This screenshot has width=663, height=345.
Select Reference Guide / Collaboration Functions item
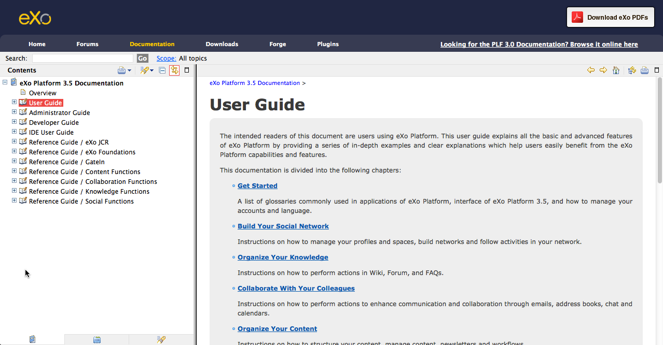[93, 181]
